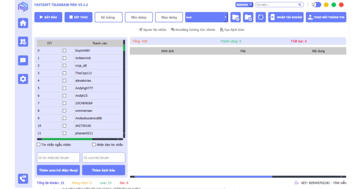Check the box for wimmersan
This screenshot has width=364, height=189.
(64, 111)
